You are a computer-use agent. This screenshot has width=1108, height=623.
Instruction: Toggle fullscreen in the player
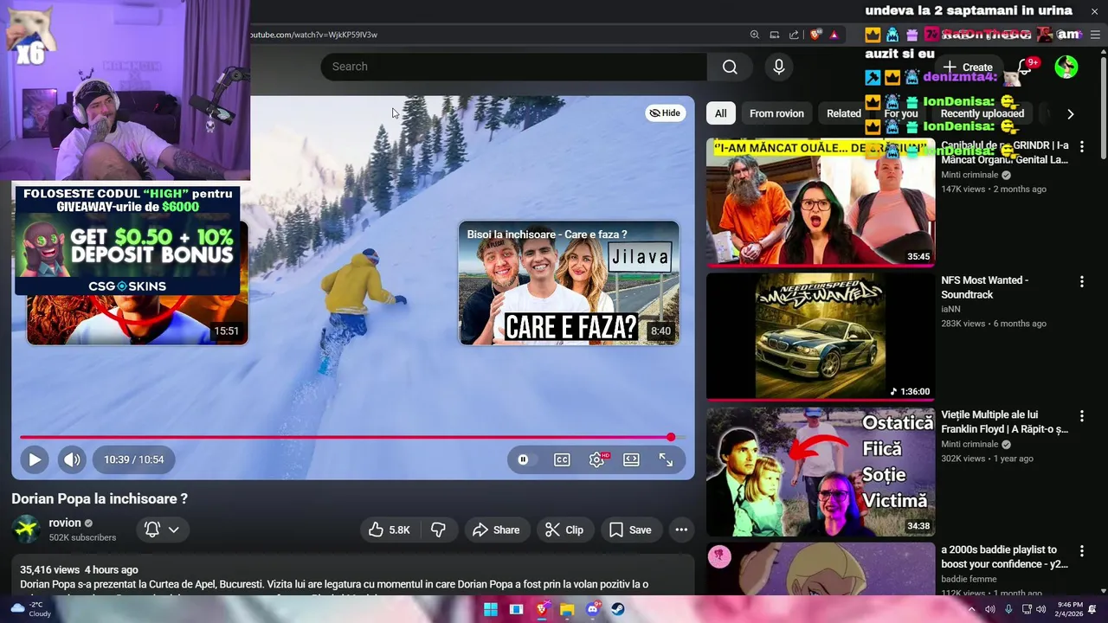click(x=666, y=459)
